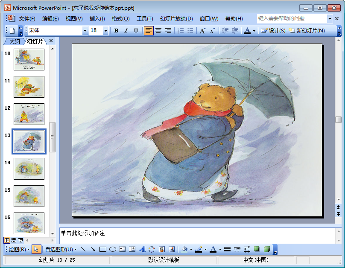Insert a horizontal Text Box
This screenshot has width=345, height=268.
123,249
